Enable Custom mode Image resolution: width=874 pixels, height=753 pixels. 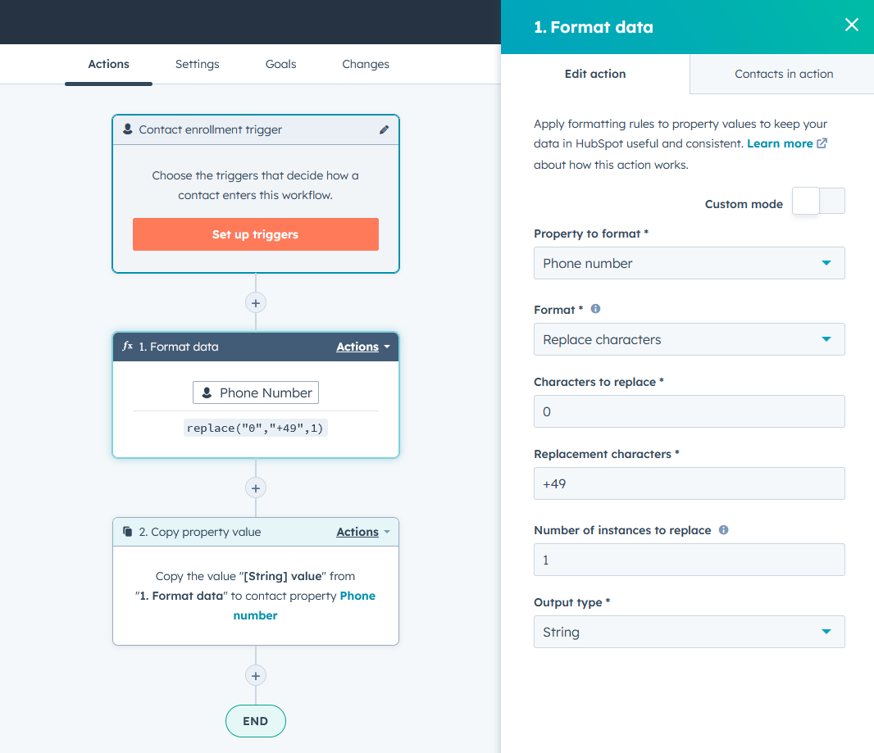coord(817,200)
